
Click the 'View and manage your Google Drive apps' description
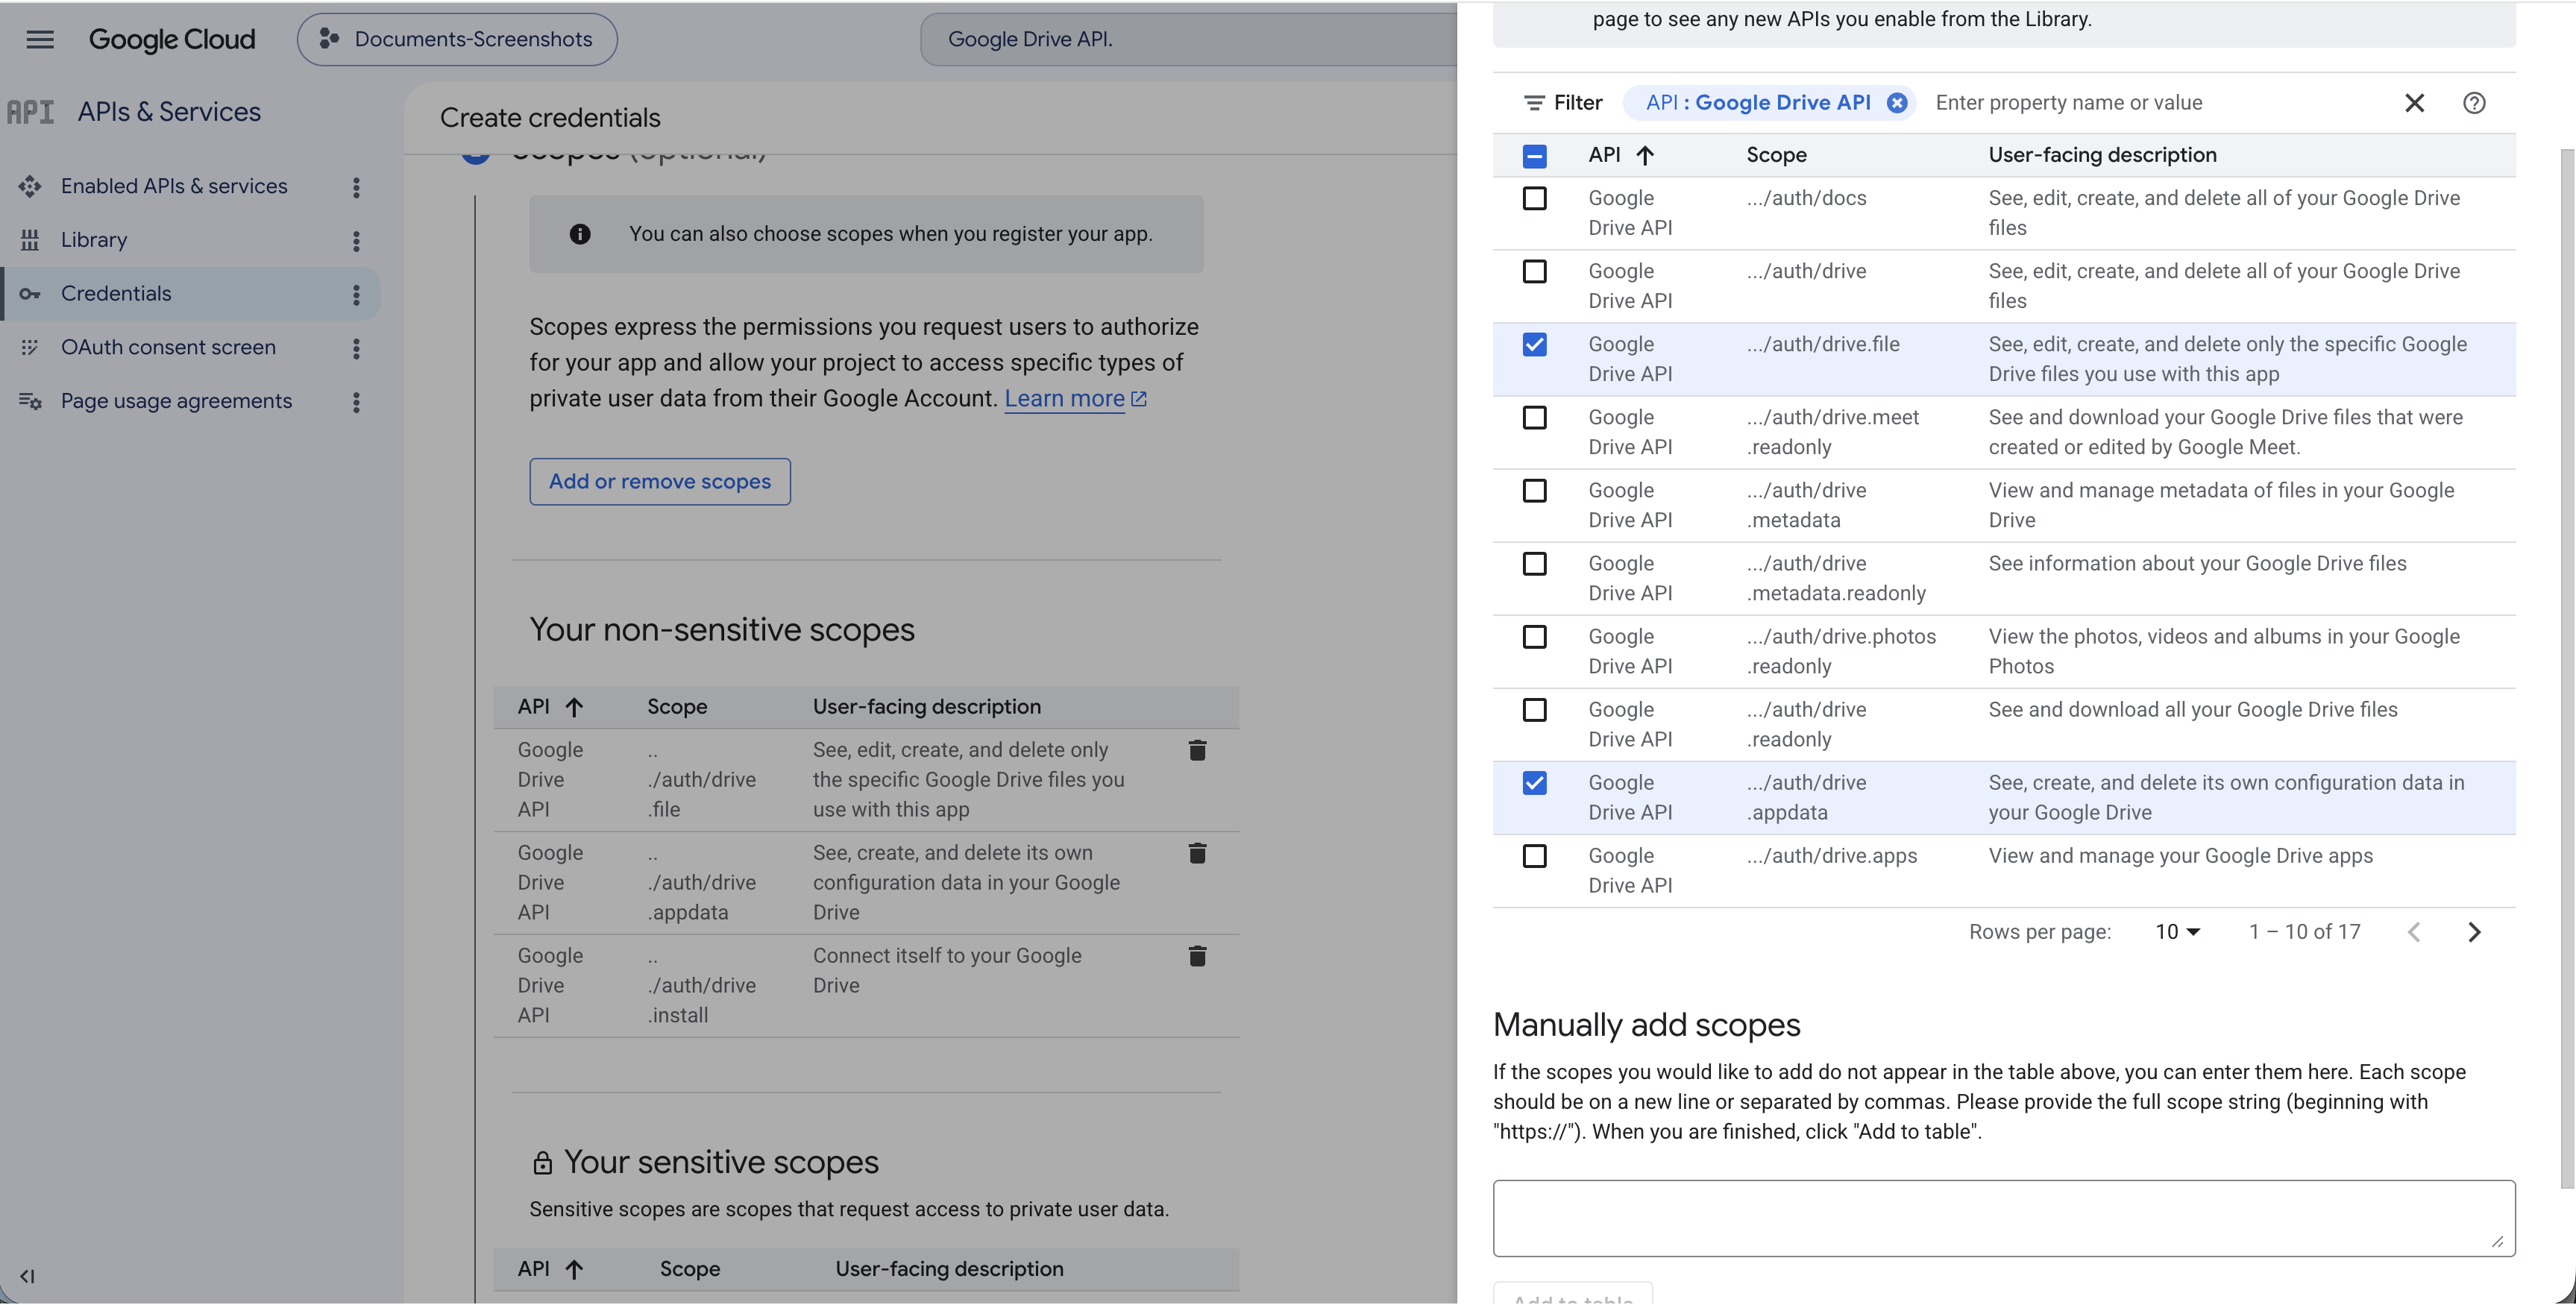click(2180, 855)
